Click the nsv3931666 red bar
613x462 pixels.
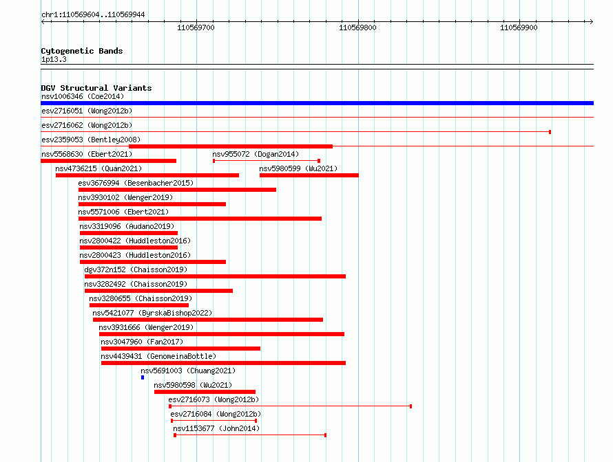(222, 334)
